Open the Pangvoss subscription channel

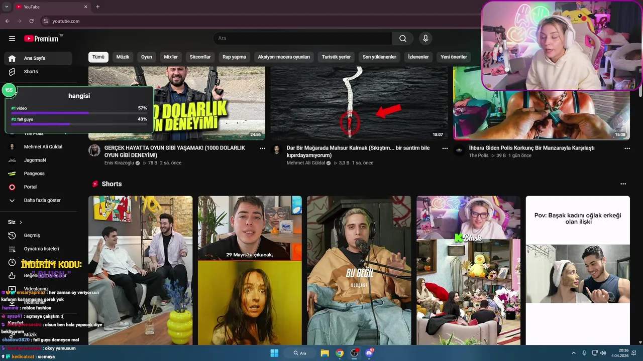tap(38, 173)
